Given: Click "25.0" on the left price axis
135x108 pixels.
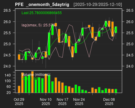Looking at the screenshot, I should [x=7, y=44].
